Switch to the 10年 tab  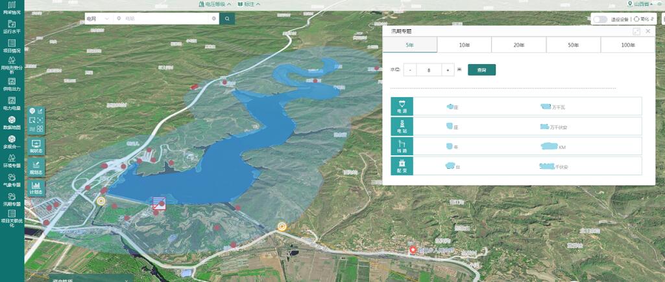coord(464,45)
